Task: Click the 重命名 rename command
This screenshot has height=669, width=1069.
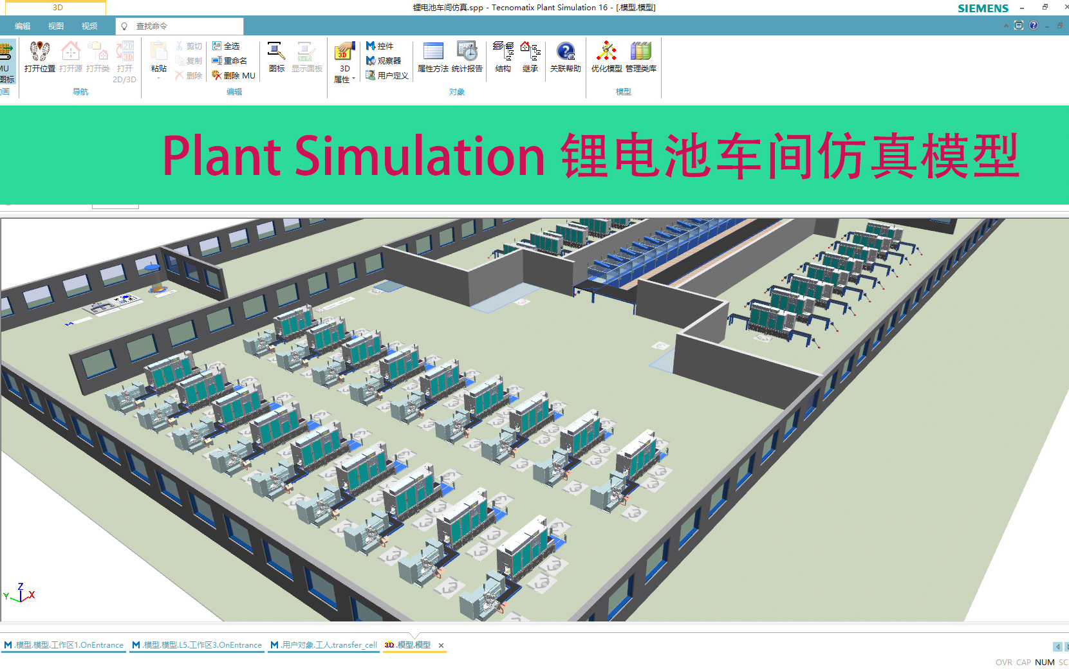Action: click(x=230, y=61)
